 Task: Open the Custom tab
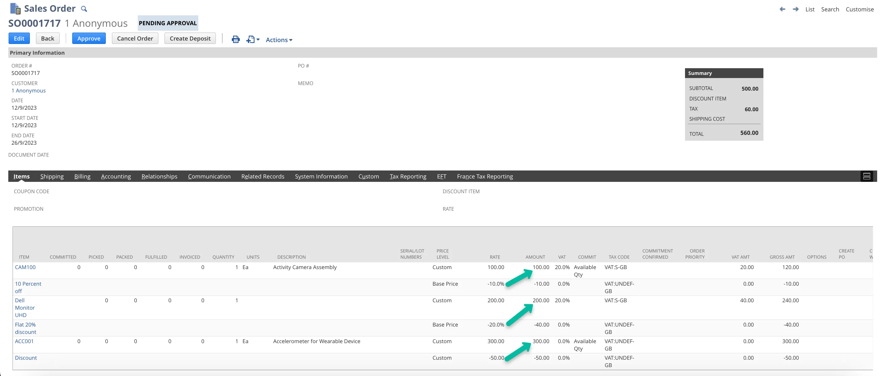(369, 176)
